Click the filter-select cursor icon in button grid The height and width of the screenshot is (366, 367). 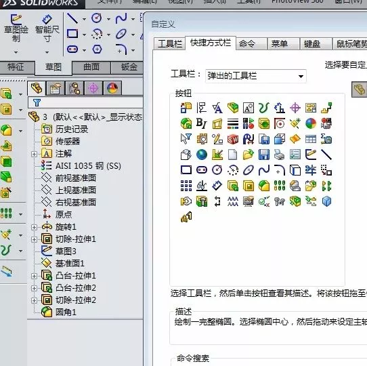point(186,139)
